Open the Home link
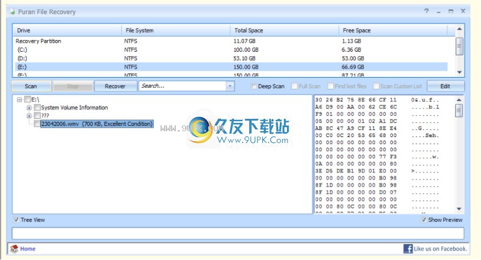 point(28,249)
